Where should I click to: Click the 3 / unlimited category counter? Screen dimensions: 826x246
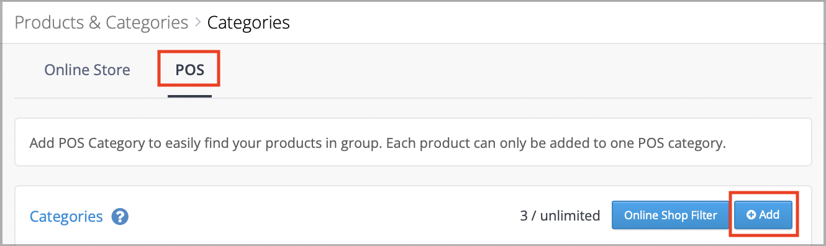[560, 216]
